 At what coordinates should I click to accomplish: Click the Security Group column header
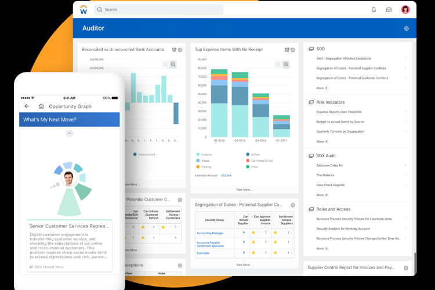[x=215, y=220]
